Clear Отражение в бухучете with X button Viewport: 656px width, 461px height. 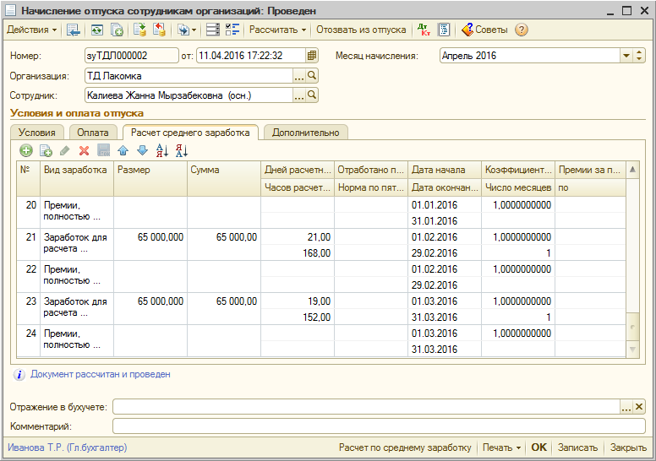[639, 407]
